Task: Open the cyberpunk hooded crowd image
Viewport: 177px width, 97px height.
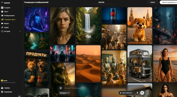Action: [62, 53]
